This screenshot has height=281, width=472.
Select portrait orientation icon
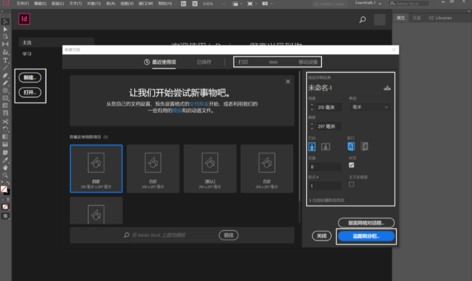pyautogui.click(x=312, y=146)
